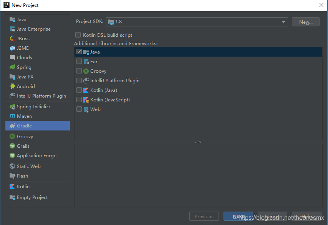
Task: Click the JBoss icon in project types
Action: tap(12, 39)
